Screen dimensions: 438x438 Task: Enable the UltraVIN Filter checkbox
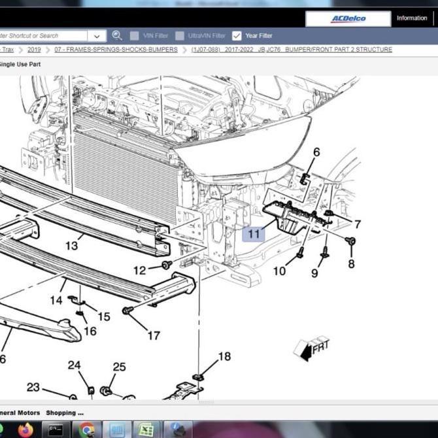(x=180, y=36)
